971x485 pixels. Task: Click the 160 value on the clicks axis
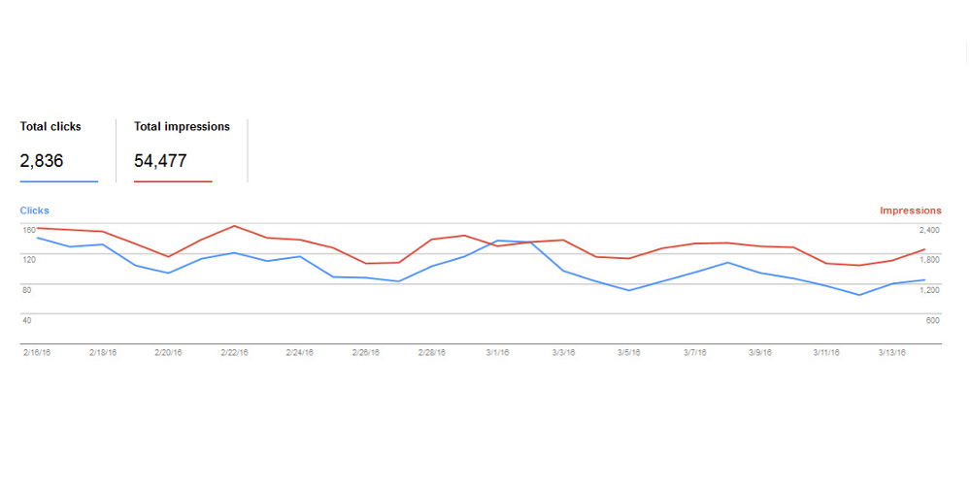click(27, 230)
